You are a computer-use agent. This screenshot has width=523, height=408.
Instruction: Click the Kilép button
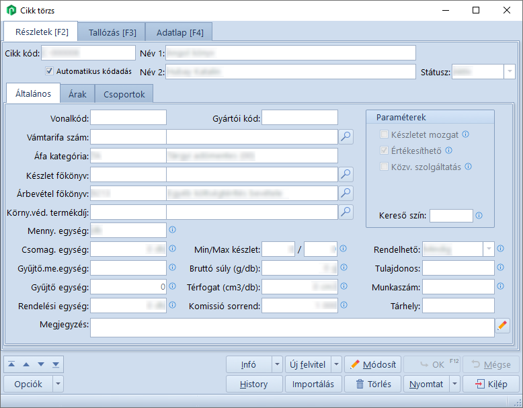click(490, 384)
